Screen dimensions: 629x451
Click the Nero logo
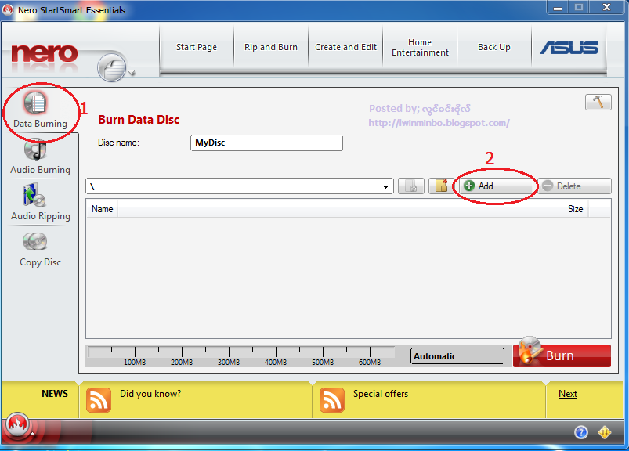coord(44,53)
